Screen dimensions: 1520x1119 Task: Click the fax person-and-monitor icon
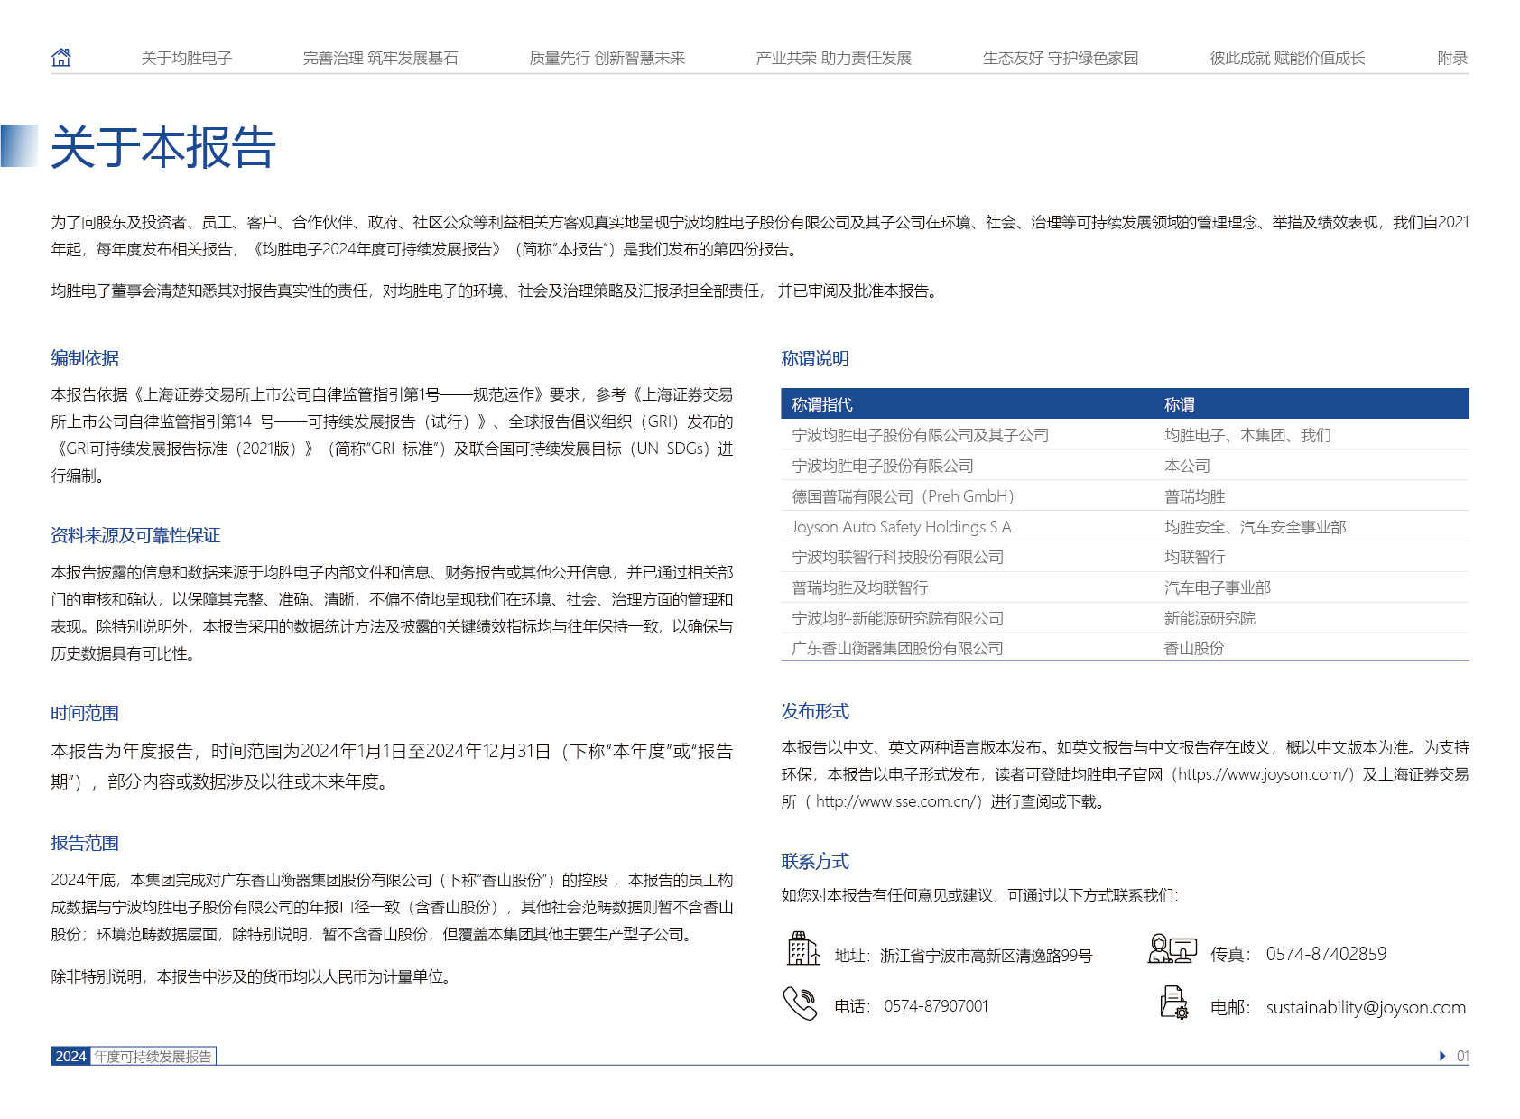[x=1172, y=949]
